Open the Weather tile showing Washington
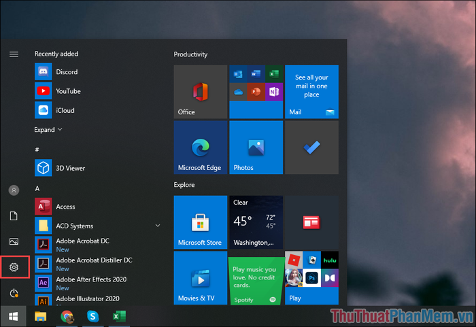 tap(256, 222)
